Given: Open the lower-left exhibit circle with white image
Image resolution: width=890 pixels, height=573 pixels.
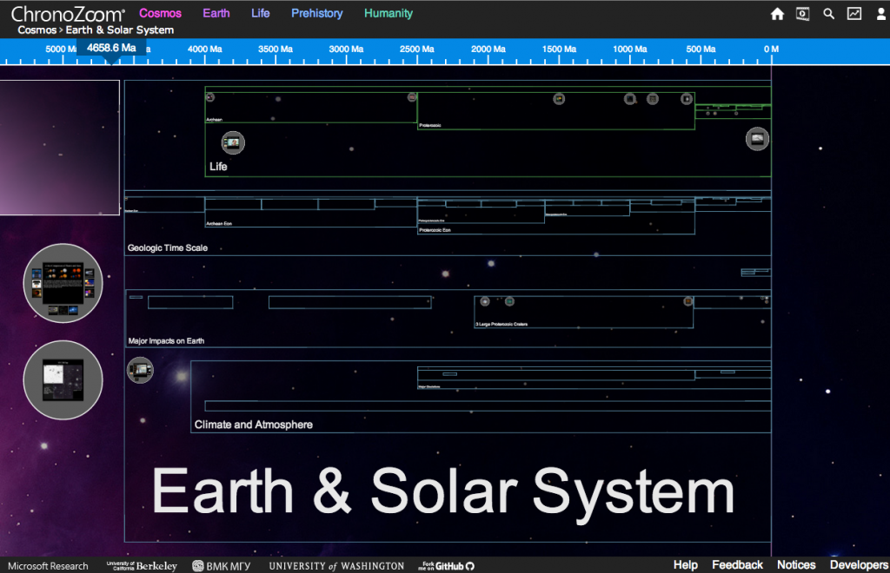Looking at the screenshot, I should click(x=63, y=379).
